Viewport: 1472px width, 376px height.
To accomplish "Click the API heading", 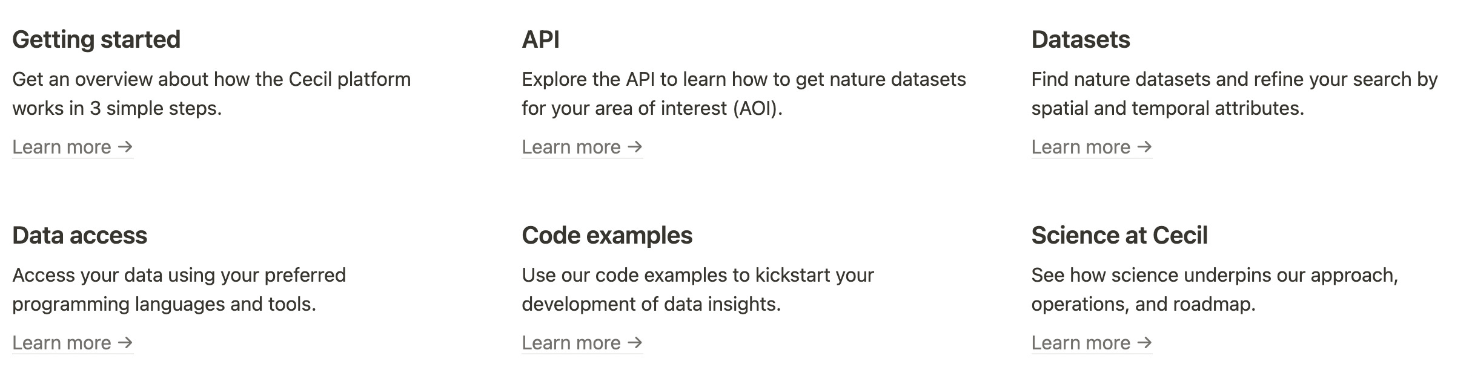I will click(542, 39).
